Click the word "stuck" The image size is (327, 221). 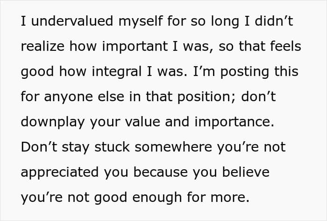(112, 147)
